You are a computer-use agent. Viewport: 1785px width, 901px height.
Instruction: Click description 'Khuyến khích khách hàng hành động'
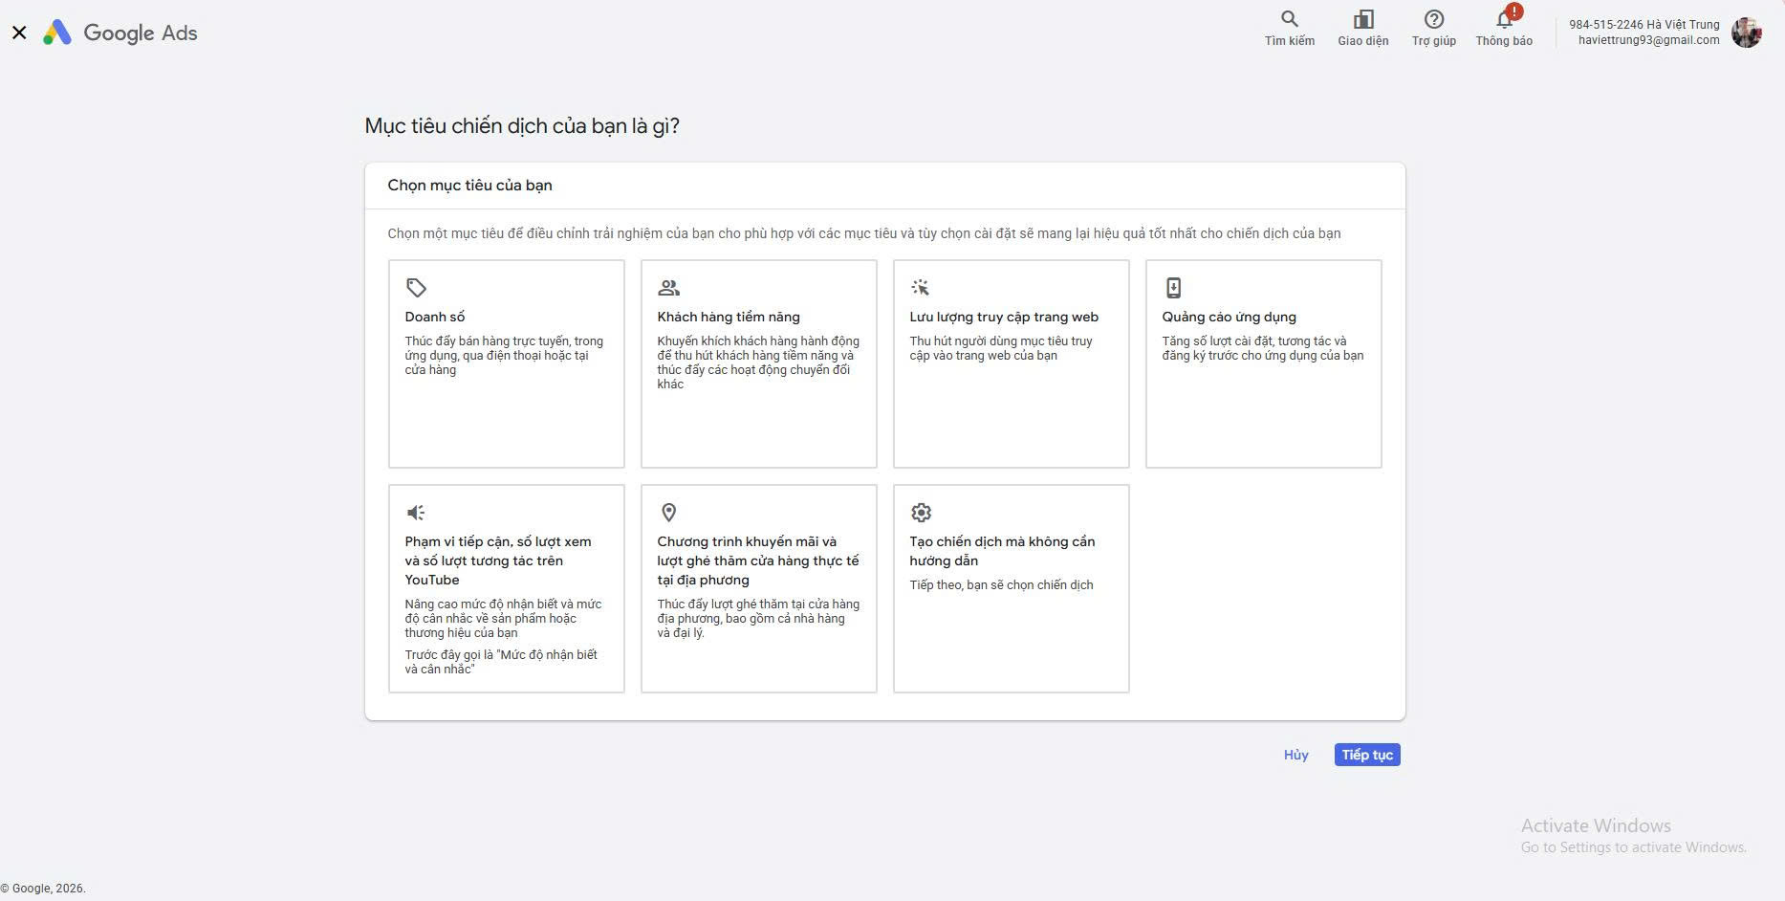(x=758, y=363)
